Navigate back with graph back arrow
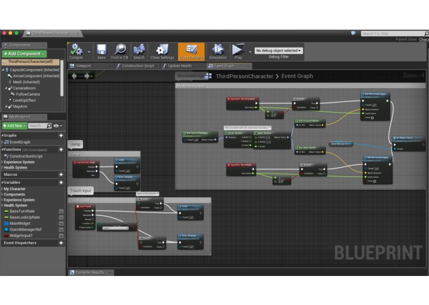The height and width of the screenshot is (305, 429). tap(74, 76)
